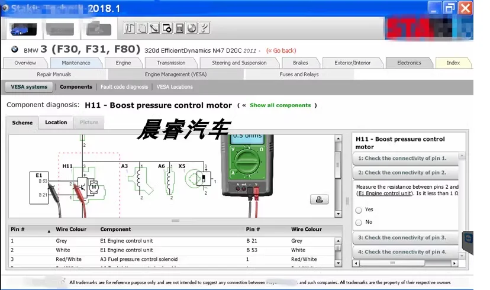Click the copy documents icon in the toolbar

pos(142,28)
